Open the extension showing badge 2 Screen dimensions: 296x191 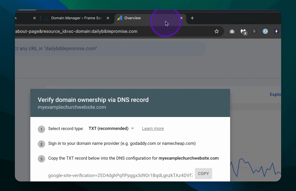243,32
